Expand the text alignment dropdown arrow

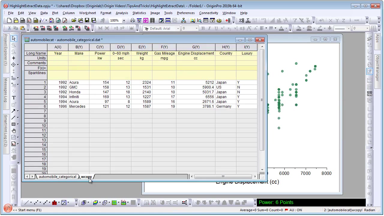tap(266, 28)
